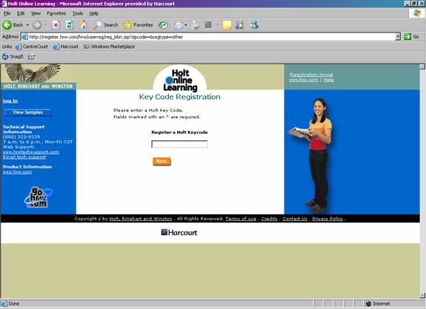Viewport: 426px width, 309px height.
Task: Click the Research toolbar icon
Action: pos(239,25)
